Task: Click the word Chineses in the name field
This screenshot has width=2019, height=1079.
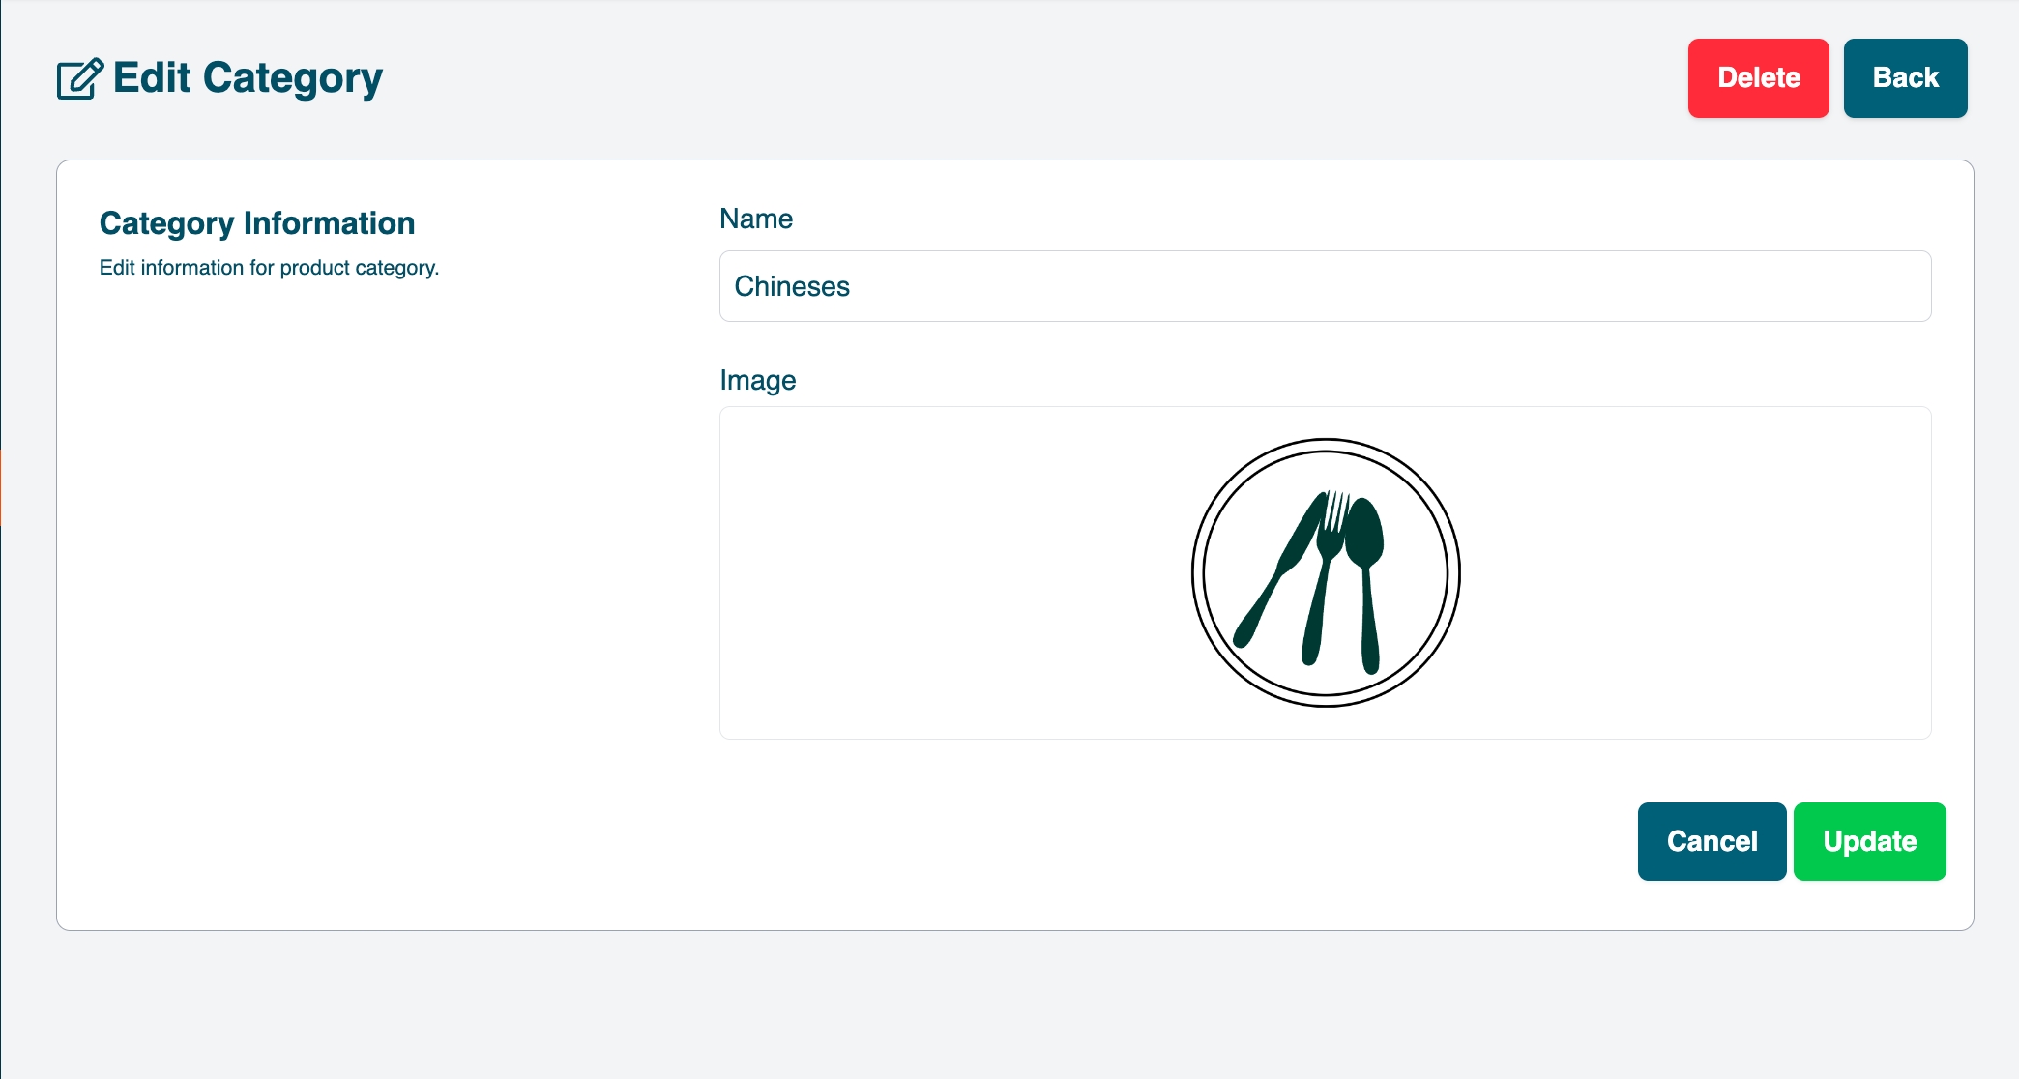Action: [791, 287]
